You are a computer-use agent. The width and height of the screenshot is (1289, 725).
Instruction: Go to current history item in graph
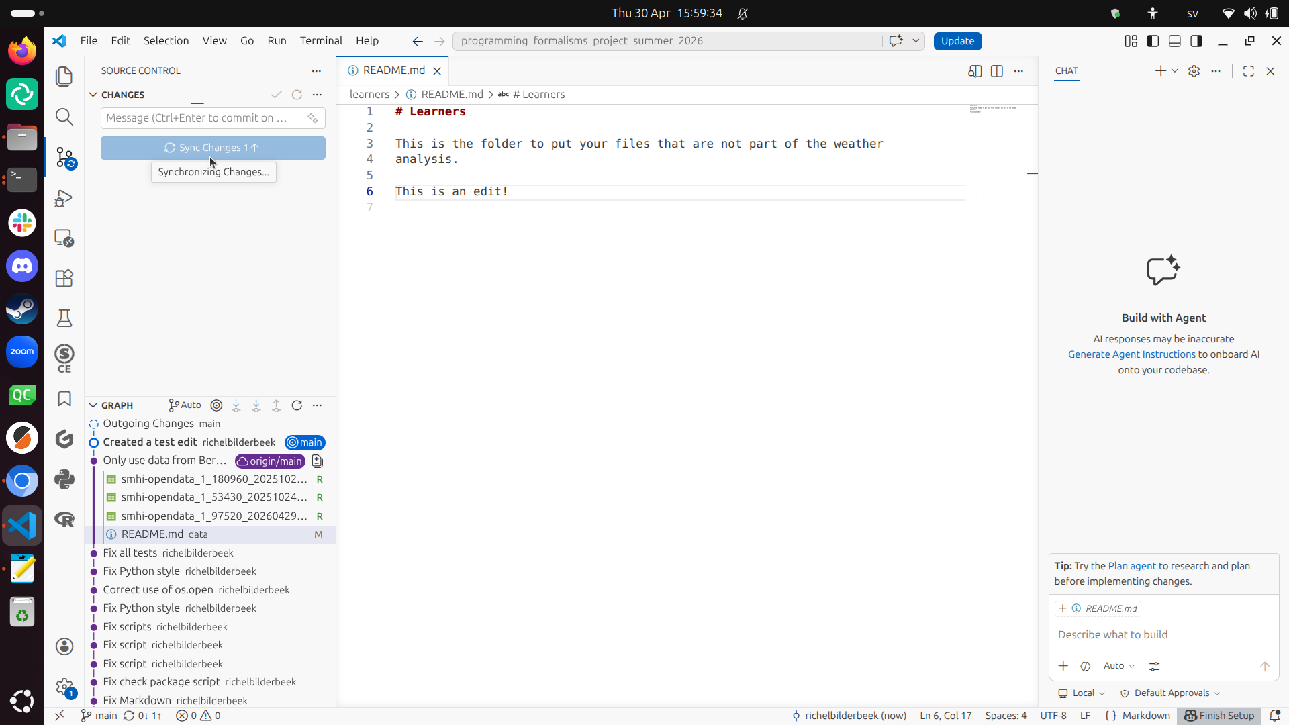click(x=216, y=405)
